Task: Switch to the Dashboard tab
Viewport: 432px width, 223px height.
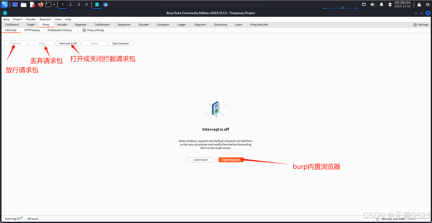Action: click(12, 25)
